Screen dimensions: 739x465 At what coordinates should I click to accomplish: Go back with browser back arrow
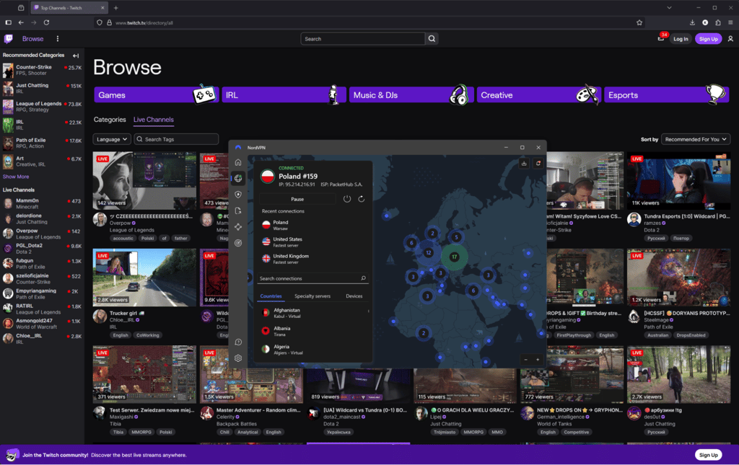pyautogui.click(x=21, y=22)
